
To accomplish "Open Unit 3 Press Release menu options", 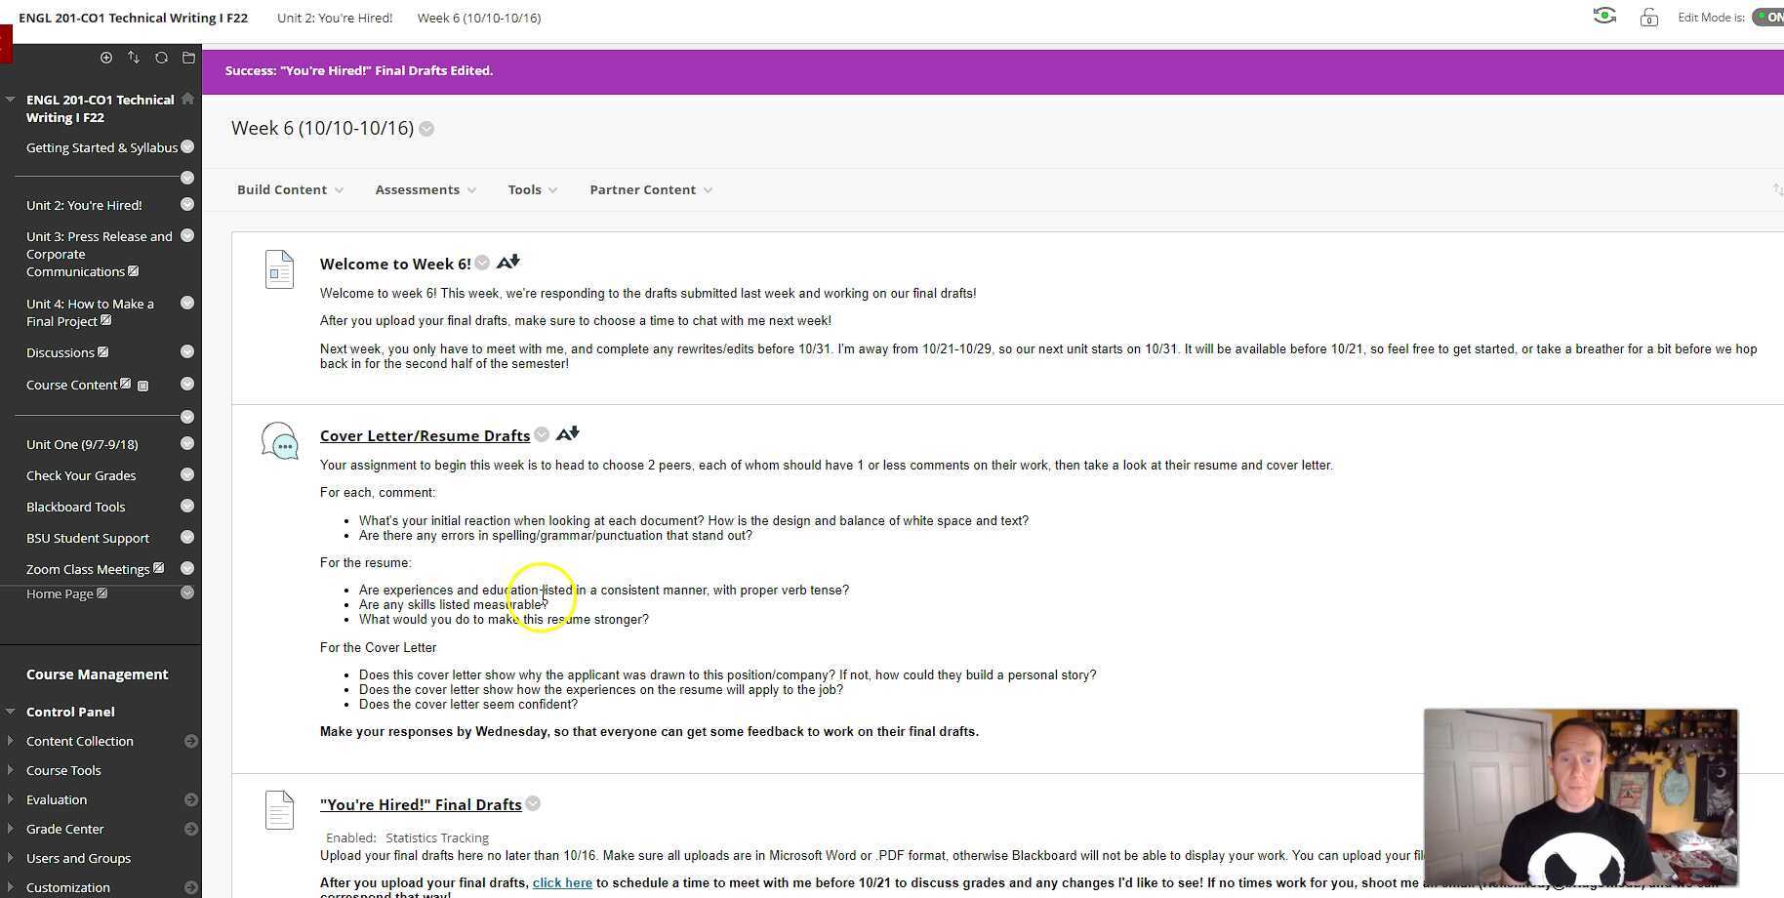I will tap(187, 235).
